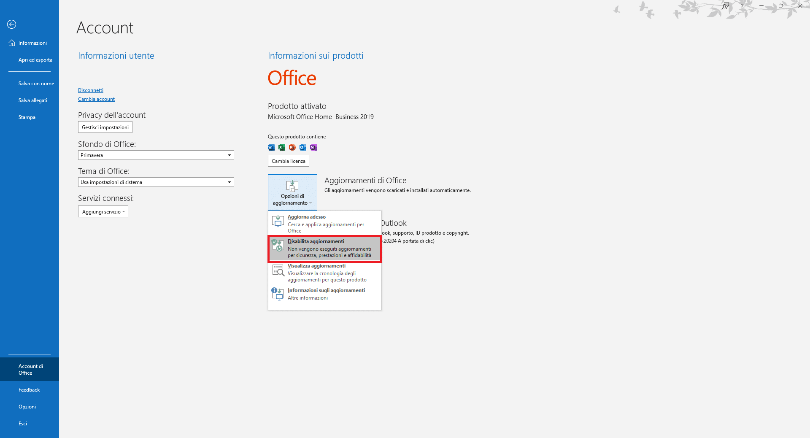Select Aggiorna adesso from the menu

pyautogui.click(x=325, y=224)
